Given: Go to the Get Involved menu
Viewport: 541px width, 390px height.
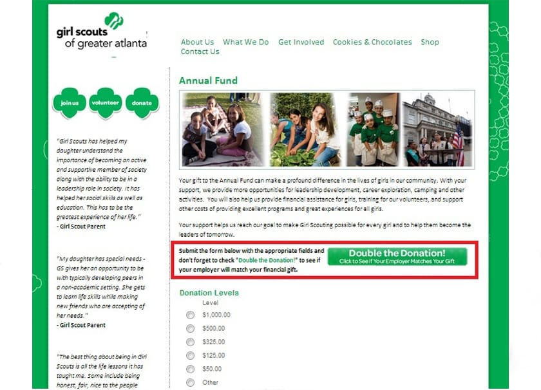Looking at the screenshot, I should click(301, 42).
